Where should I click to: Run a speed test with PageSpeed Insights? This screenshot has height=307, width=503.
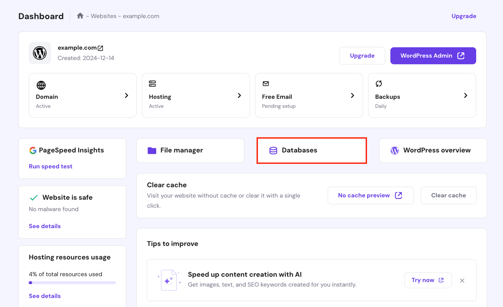[50, 166]
